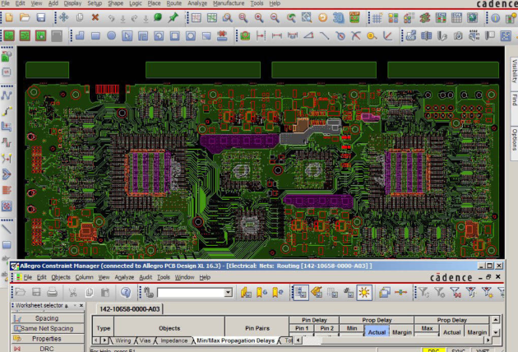Click the sun highlight icon in Constraint Manager
Screen dimensions: 518x352
363,292
